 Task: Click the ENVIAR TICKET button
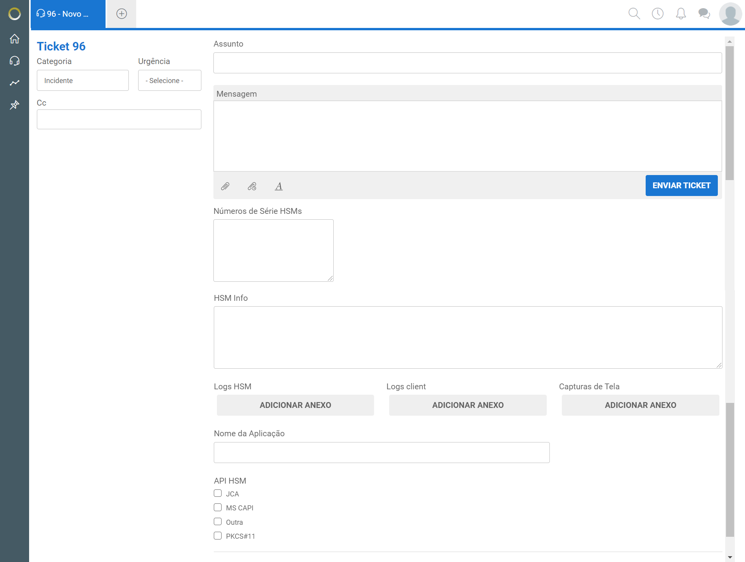point(681,186)
